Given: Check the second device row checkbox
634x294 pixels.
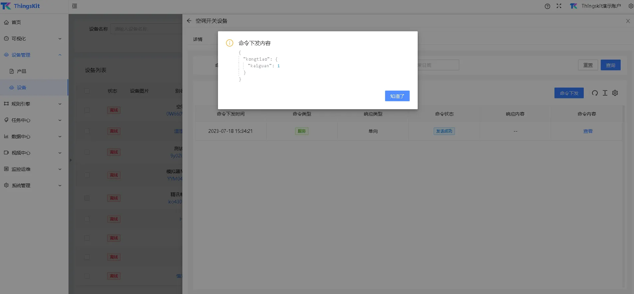Looking at the screenshot, I should coord(87,131).
